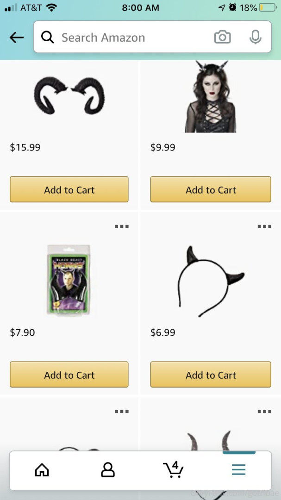281x500 pixels.
Task: Add $9.99 horn costume to cart
Action: [211, 189]
